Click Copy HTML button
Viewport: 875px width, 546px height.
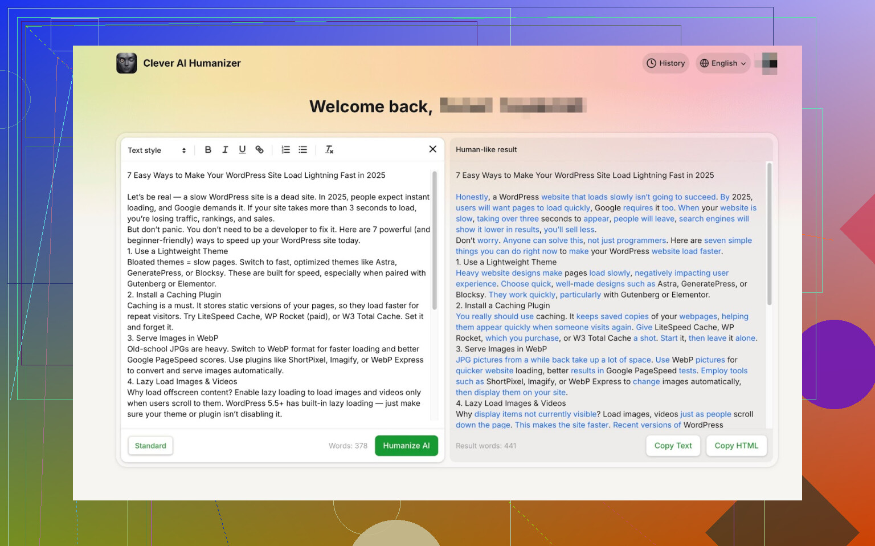(736, 446)
